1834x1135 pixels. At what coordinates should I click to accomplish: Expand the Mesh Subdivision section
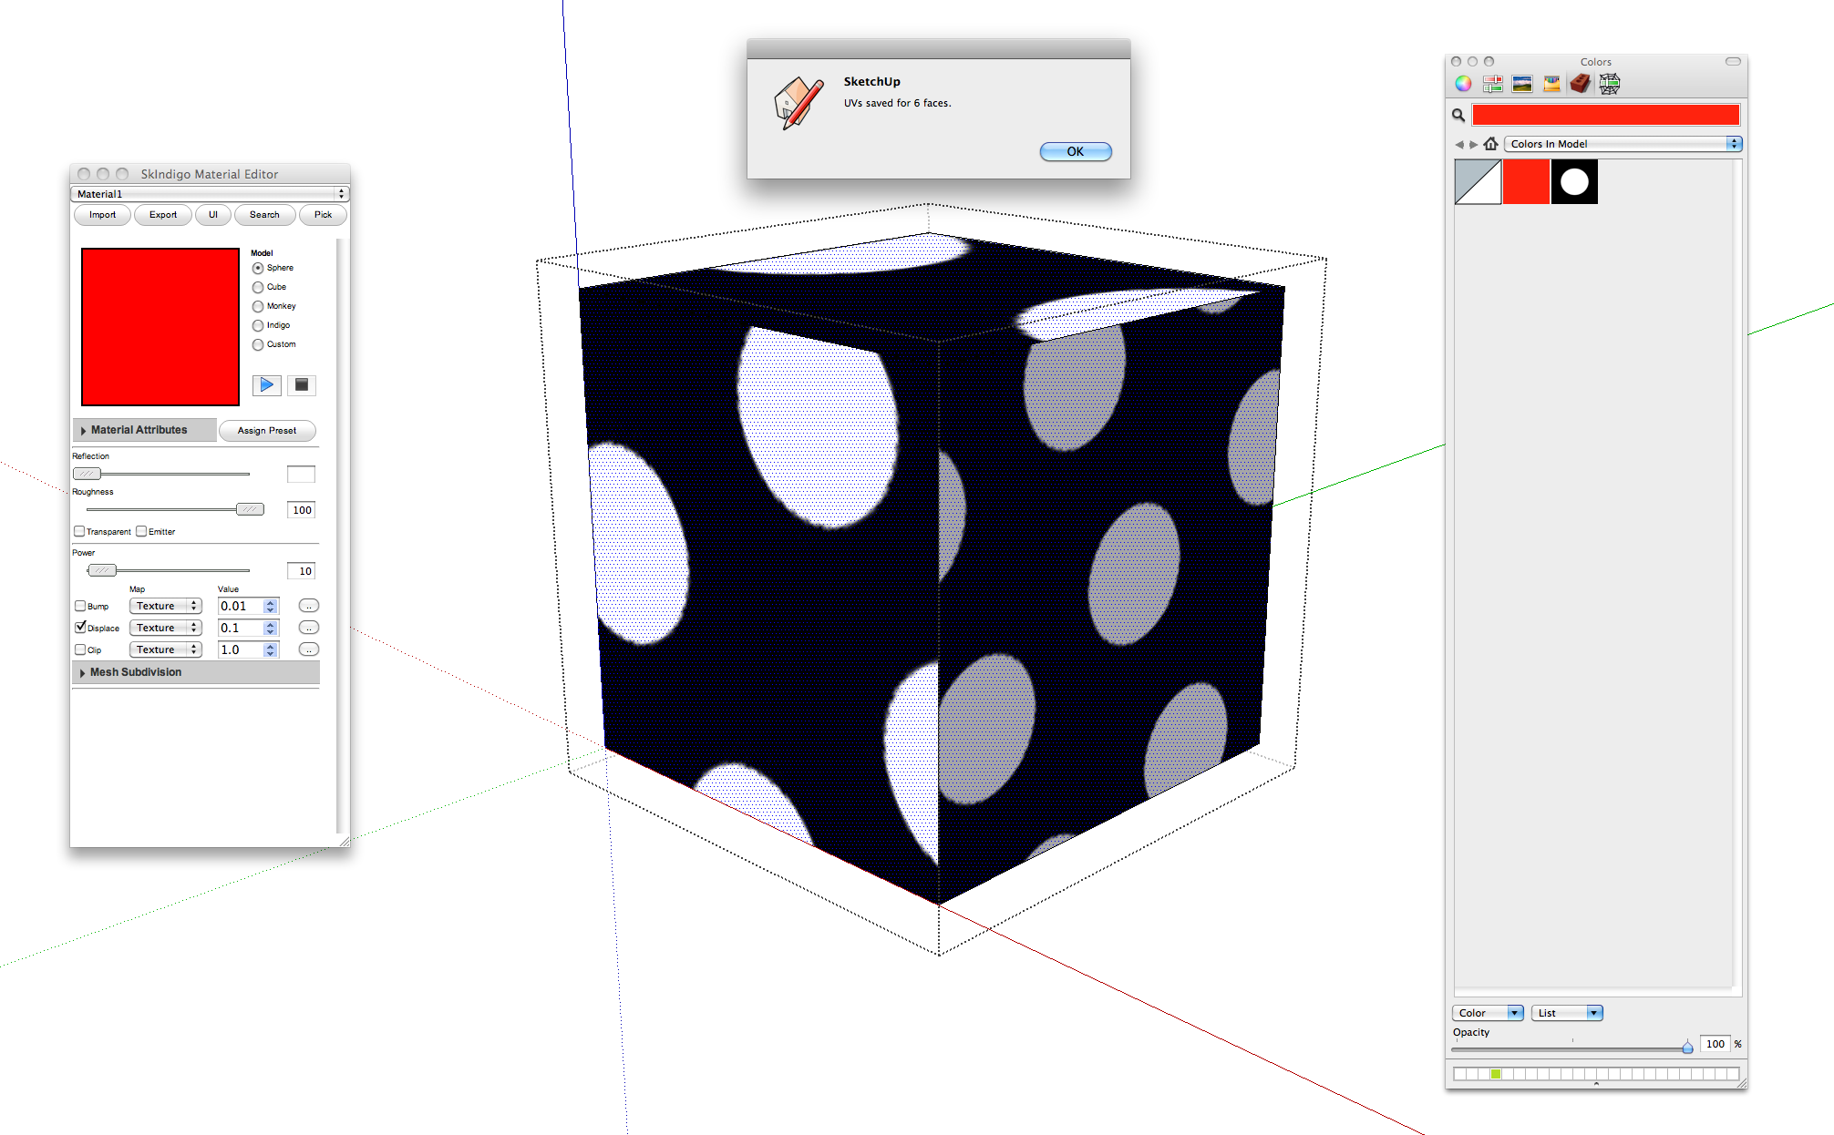(x=135, y=672)
